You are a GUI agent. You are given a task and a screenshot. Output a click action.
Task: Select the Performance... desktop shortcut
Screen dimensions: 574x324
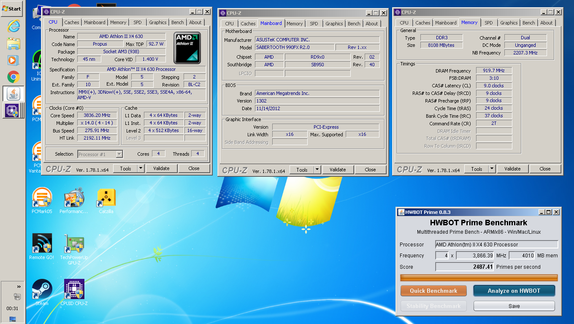coord(74,200)
